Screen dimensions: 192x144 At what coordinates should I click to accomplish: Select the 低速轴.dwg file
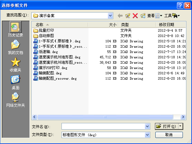coord(46,52)
